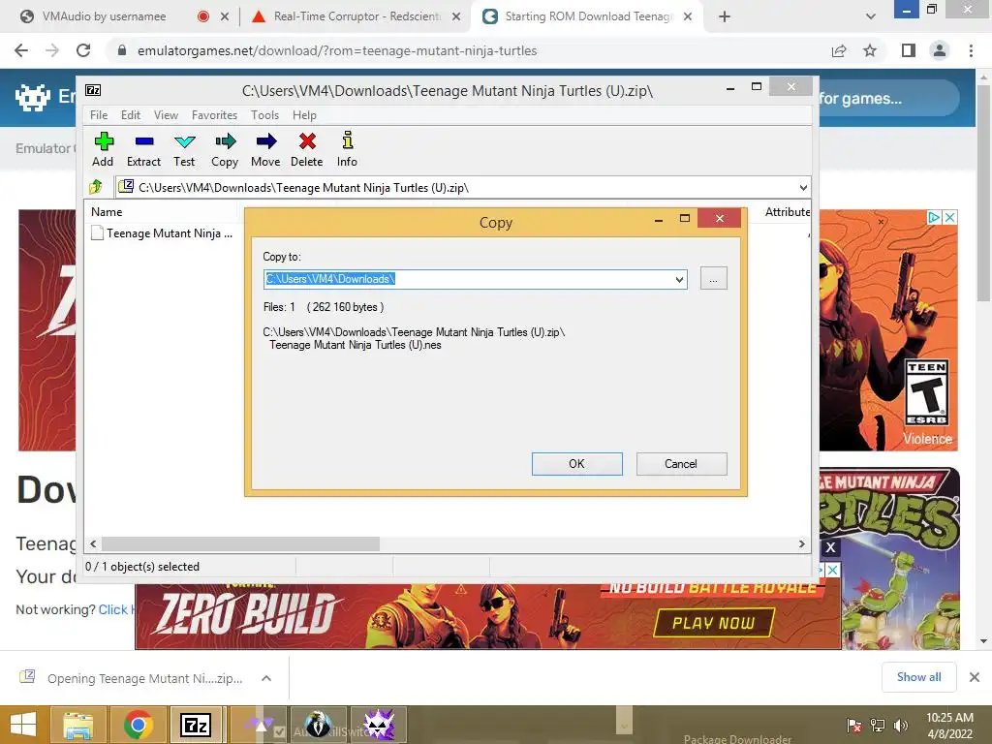Click the volume icon in the system tray
Viewport: 992px width, 744px height.
[901, 726]
